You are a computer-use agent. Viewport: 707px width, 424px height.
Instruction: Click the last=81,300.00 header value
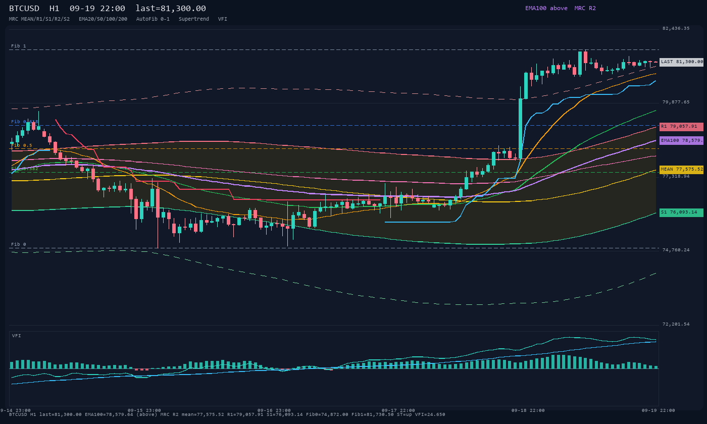click(171, 9)
